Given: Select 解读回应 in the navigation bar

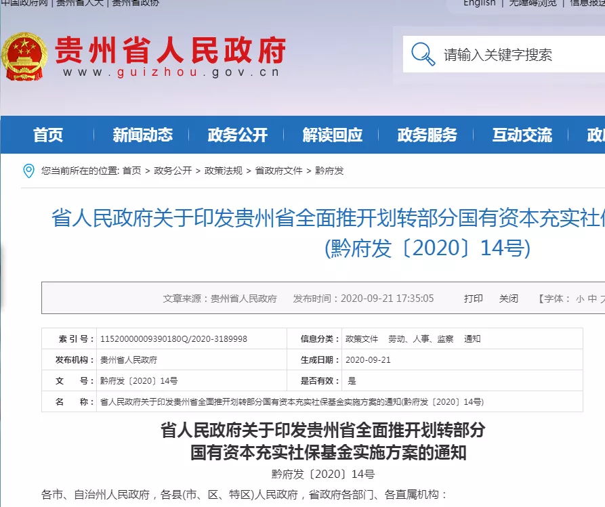Looking at the screenshot, I should [332, 135].
